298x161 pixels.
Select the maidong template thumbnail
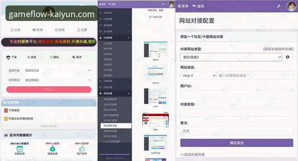click(x=156, y=143)
